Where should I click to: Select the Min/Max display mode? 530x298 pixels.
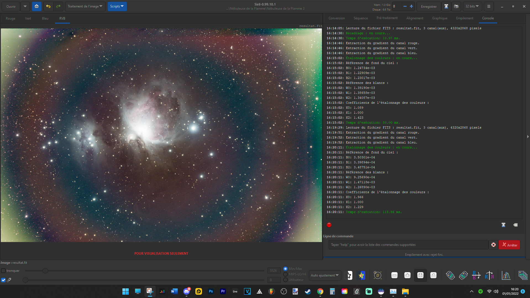pyautogui.click(x=285, y=269)
